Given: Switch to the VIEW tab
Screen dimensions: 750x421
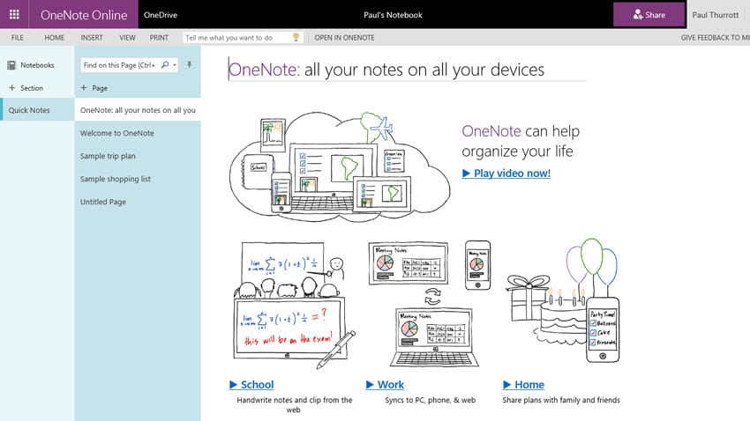Looking at the screenshot, I should (x=127, y=38).
